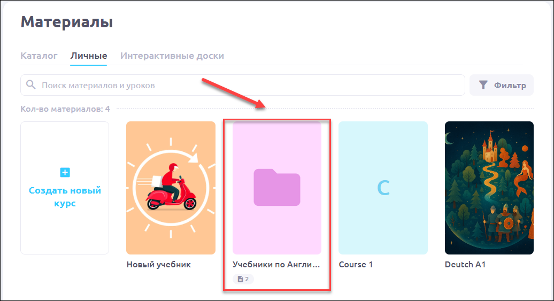Viewport: 554px width, 301px height.
Task: Click the funnel filter icon
Action: (x=483, y=85)
